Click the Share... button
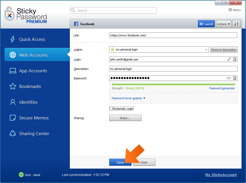The width and height of the screenshot is (246, 183). pyautogui.click(x=125, y=118)
